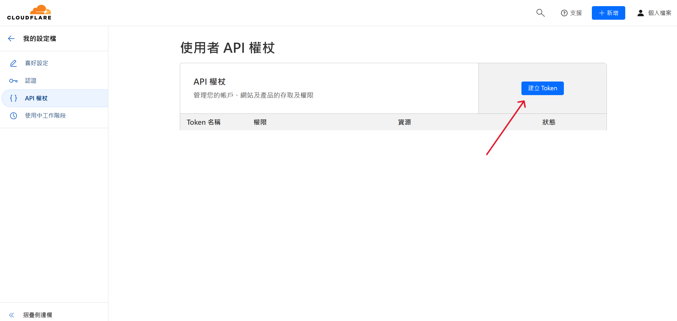Screen dimensions: 677x321
Task: Open 使用中工作階段 sessions page
Action: click(x=54, y=116)
